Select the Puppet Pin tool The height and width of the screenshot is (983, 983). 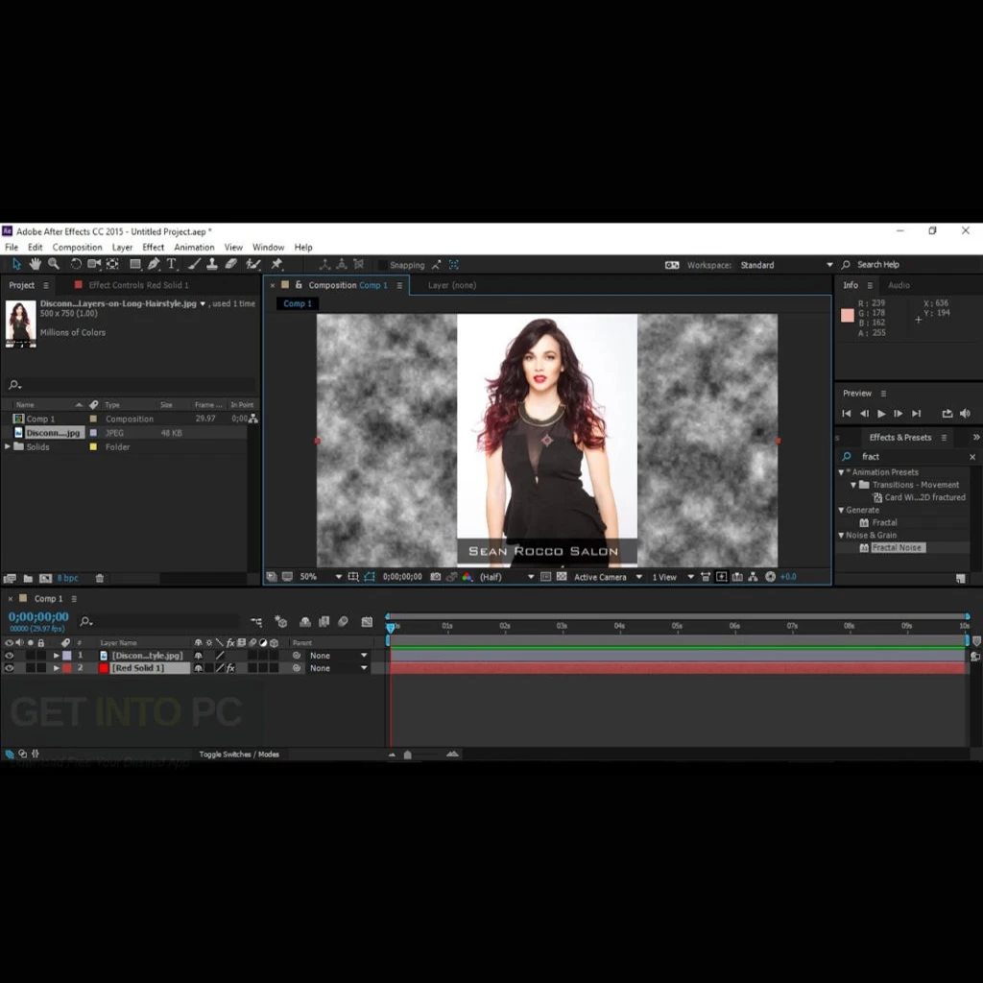276,264
